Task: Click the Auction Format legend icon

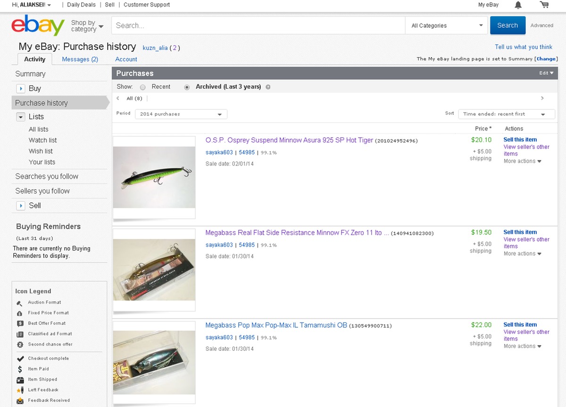Action: point(20,303)
